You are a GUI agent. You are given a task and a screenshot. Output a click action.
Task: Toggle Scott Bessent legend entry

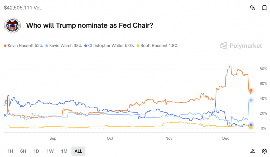point(157,46)
